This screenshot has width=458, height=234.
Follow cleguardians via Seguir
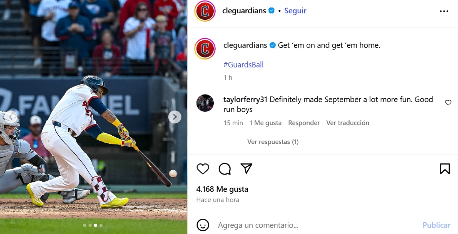[295, 11]
